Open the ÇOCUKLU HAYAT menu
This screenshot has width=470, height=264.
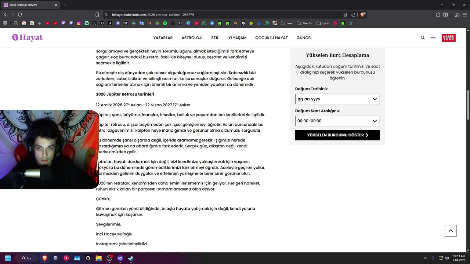(x=272, y=38)
